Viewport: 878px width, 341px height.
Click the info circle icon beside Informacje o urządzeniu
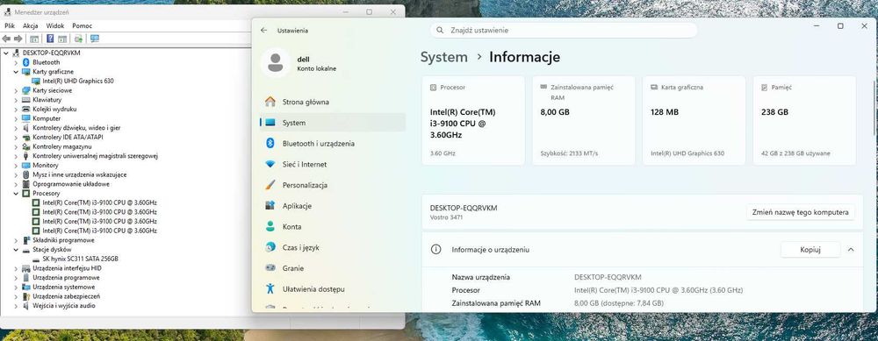point(435,249)
